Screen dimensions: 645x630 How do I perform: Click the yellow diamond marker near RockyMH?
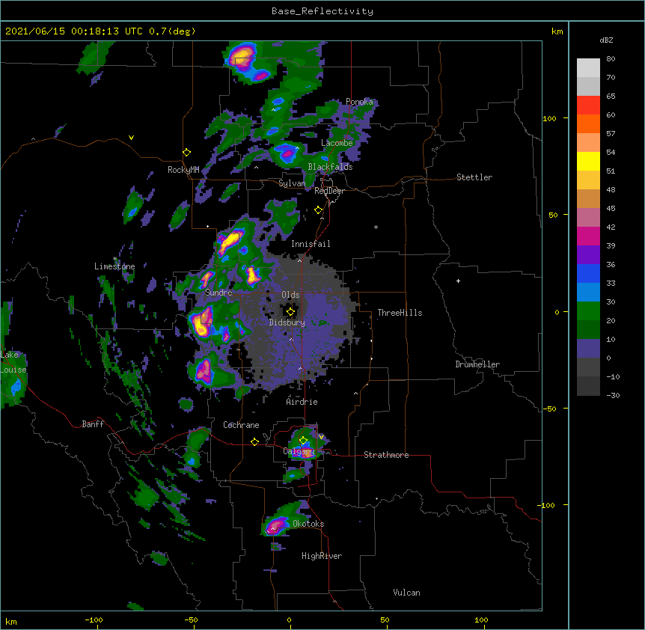pyautogui.click(x=186, y=153)
